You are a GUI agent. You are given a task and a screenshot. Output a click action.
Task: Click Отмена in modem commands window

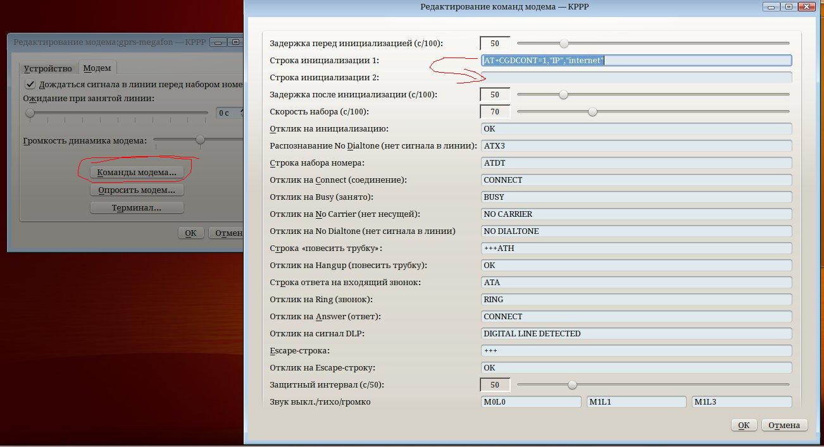(x=785, y=426)
